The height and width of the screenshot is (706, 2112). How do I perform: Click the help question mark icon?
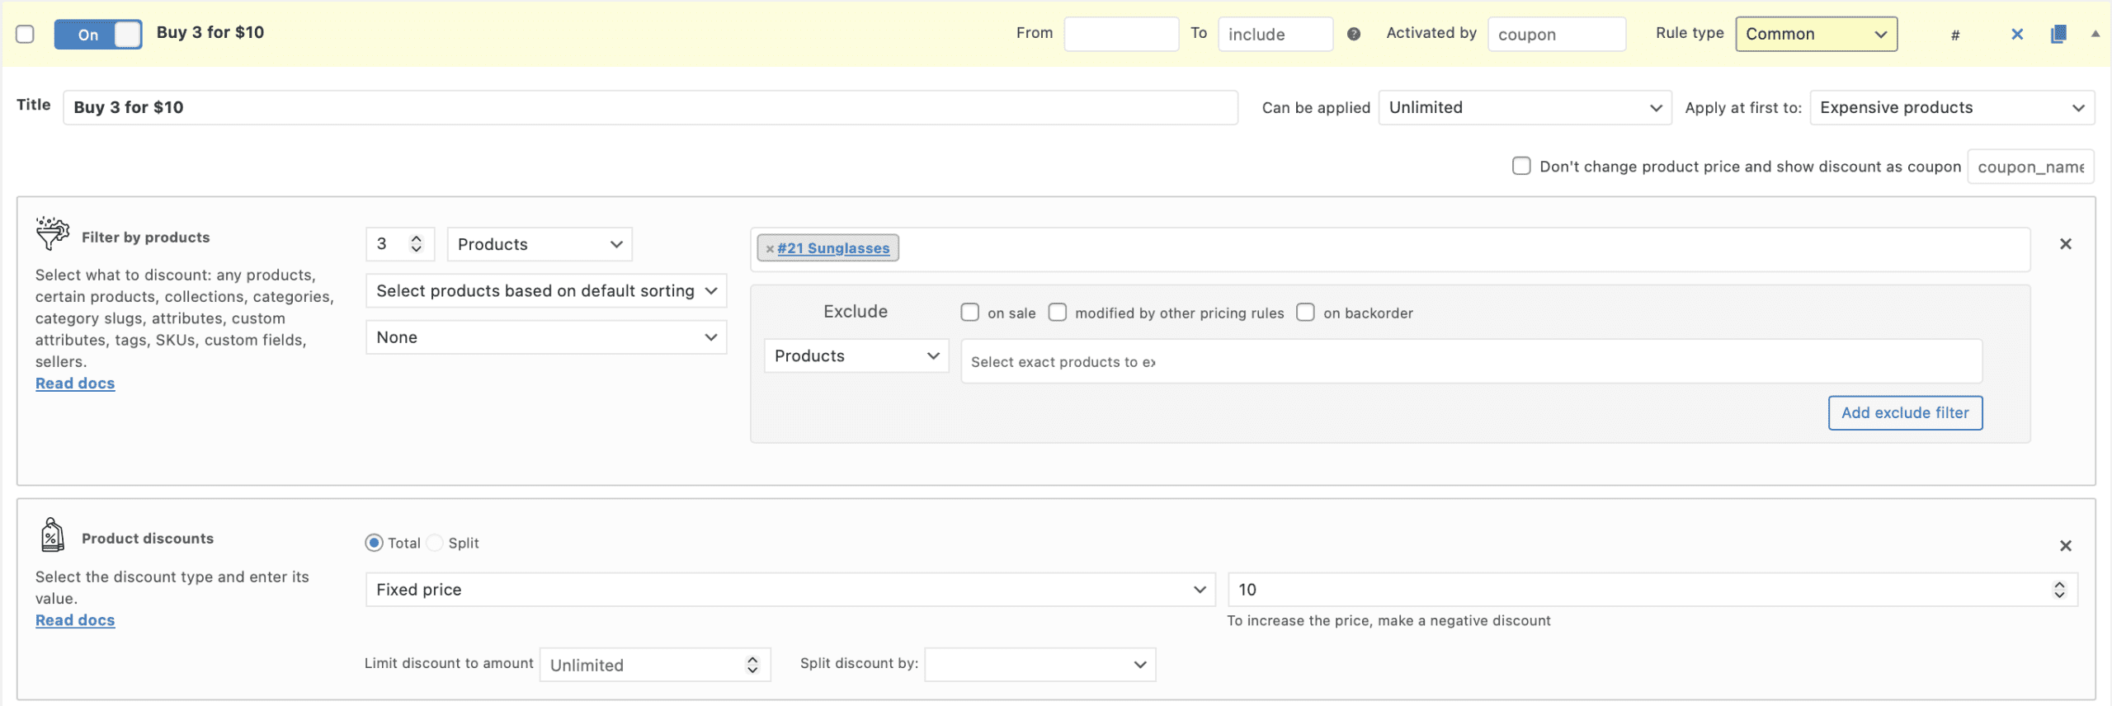click(1353, 34)
